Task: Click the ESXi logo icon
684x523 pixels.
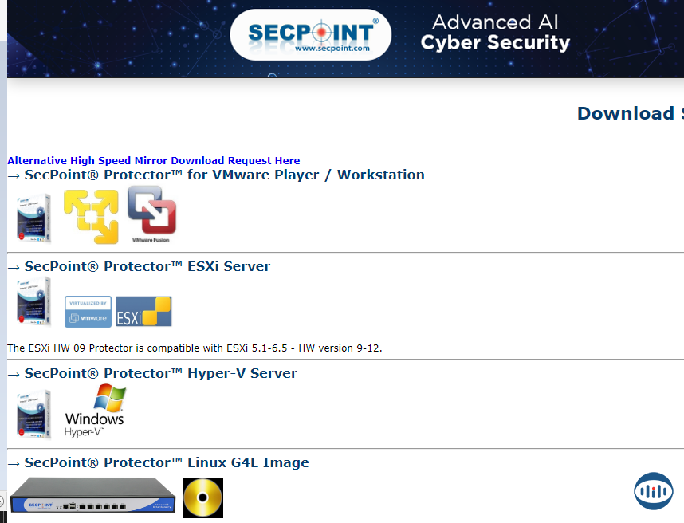Action: pos(143,312)
